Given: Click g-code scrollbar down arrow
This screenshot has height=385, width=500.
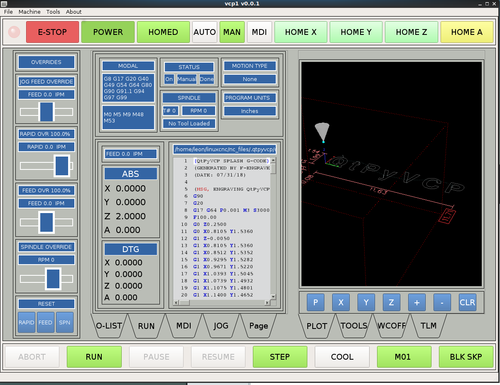Looking at the screenshot, I should click(273, 297).
